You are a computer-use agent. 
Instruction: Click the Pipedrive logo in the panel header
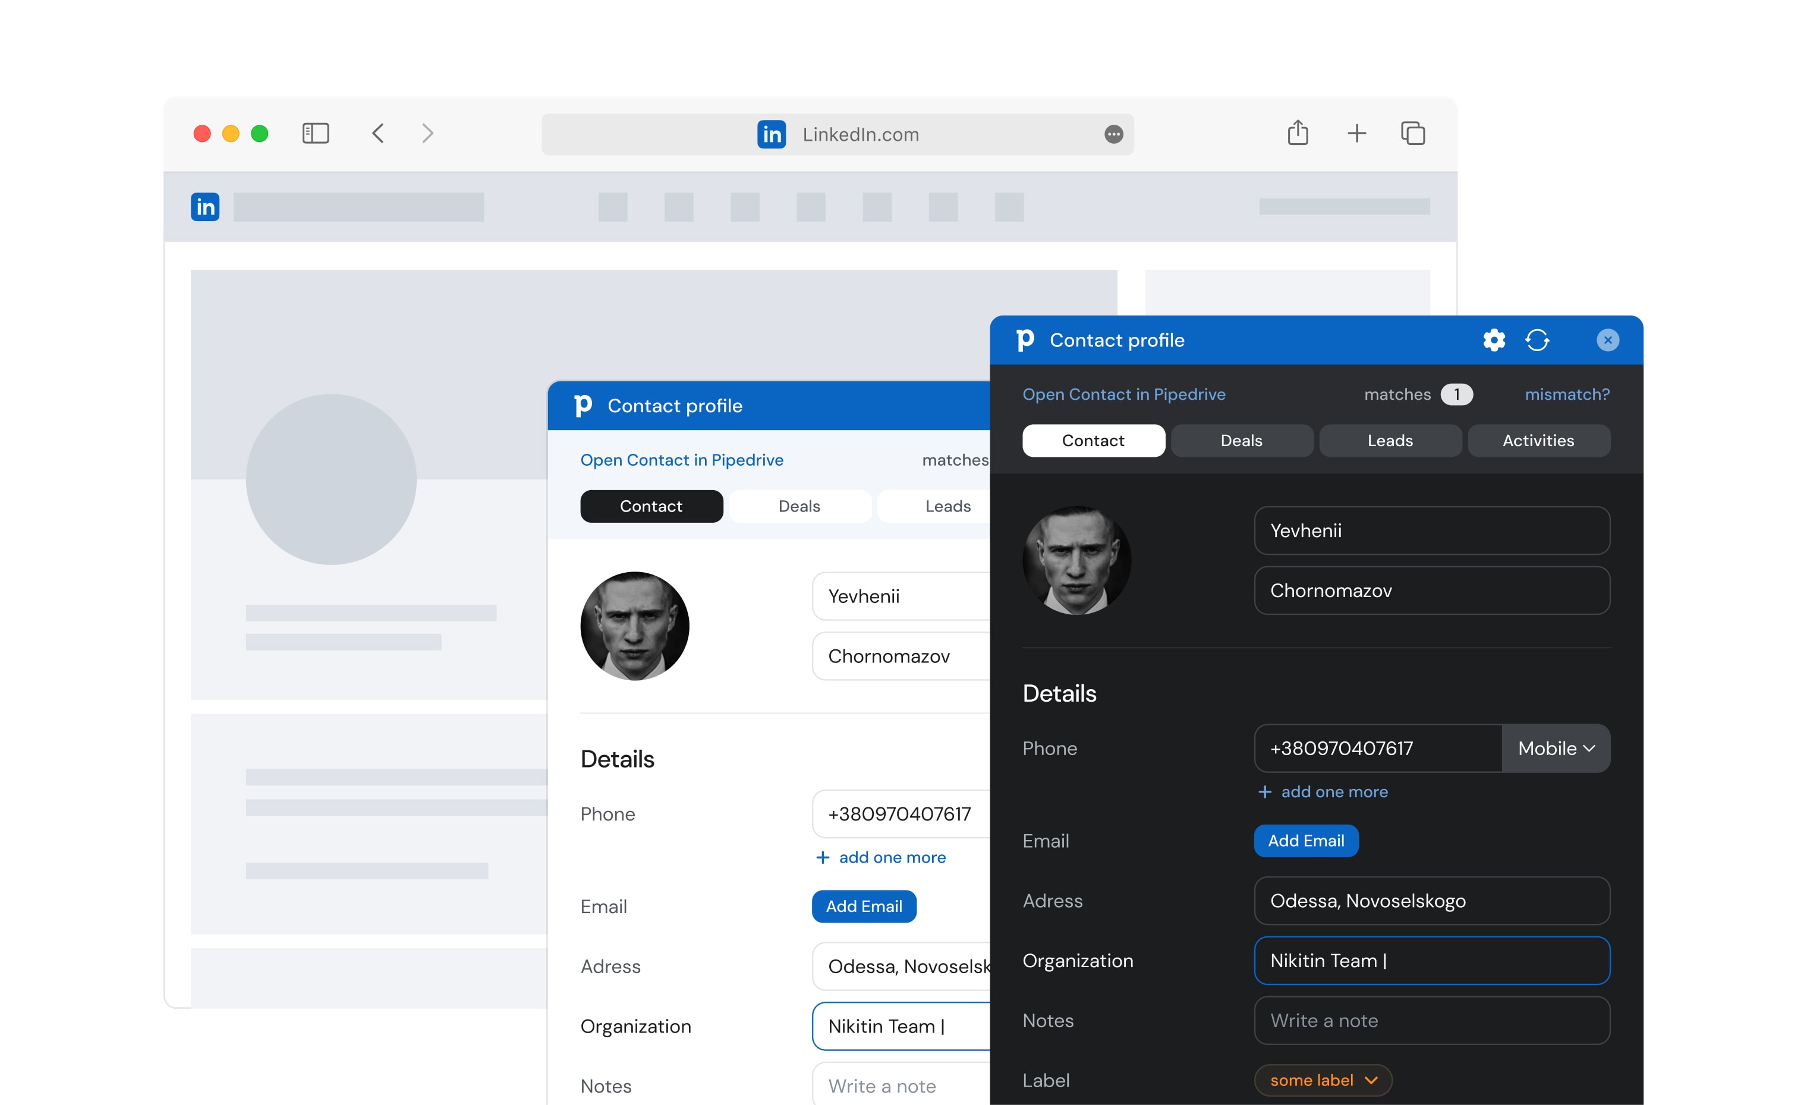click(1025, 340)
